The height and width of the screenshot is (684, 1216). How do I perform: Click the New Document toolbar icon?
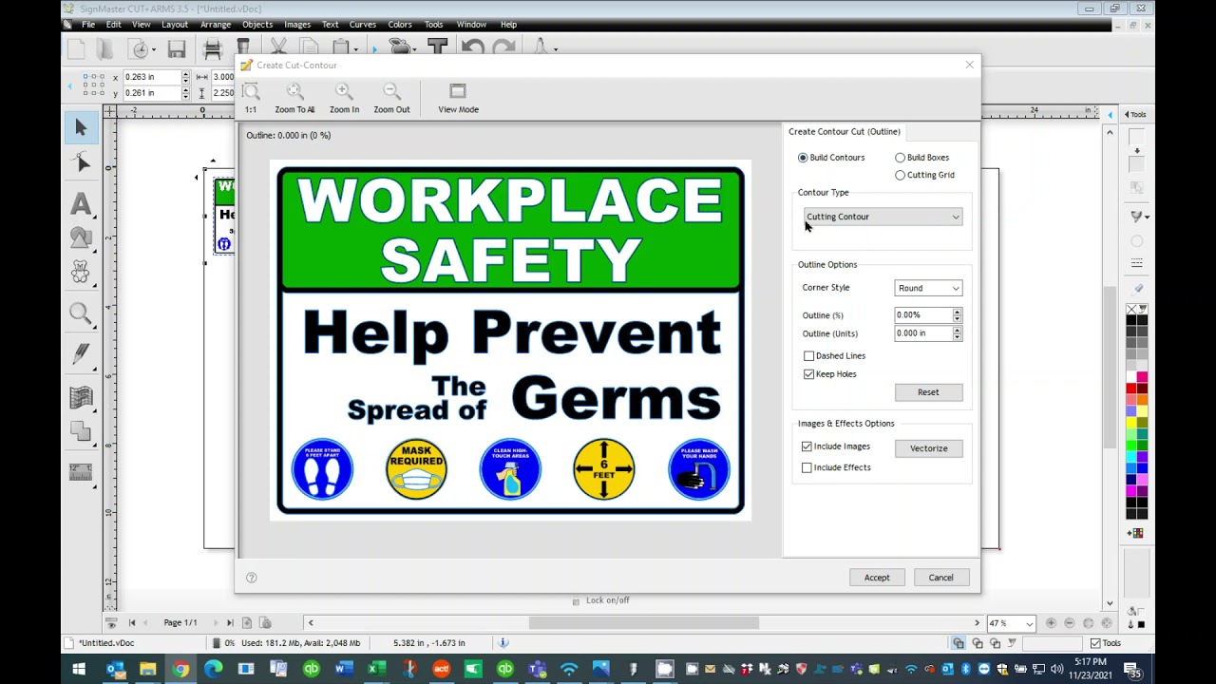[x=76, y=48]
